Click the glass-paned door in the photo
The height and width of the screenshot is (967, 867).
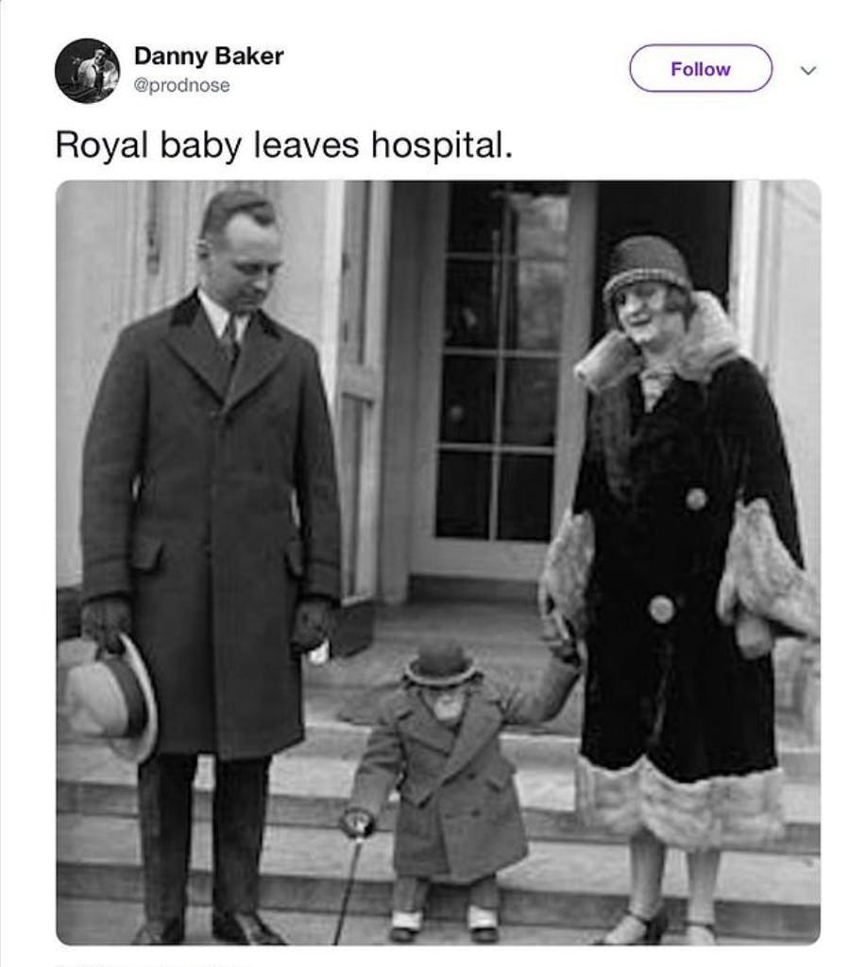point(496,378)
